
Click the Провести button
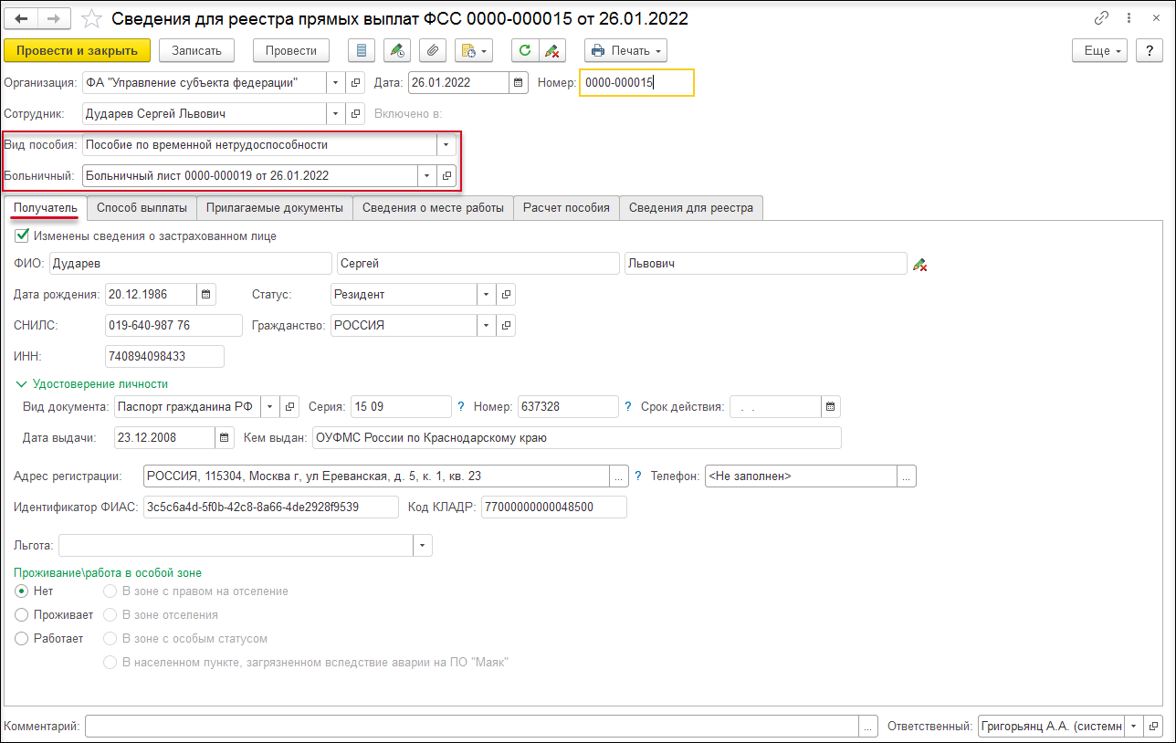point(291,50)
